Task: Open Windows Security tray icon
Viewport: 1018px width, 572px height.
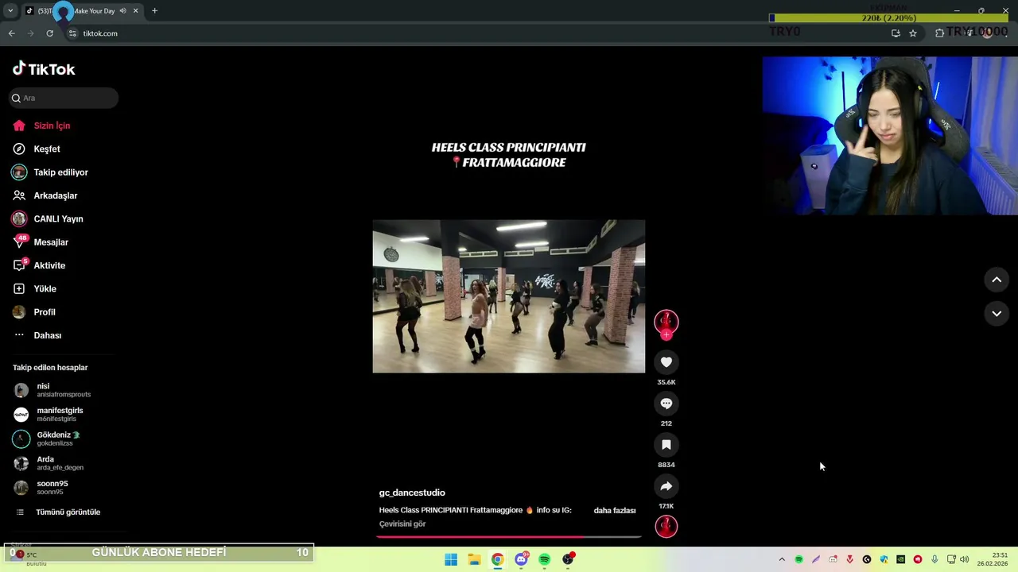Action: click(x=884, y=559)
